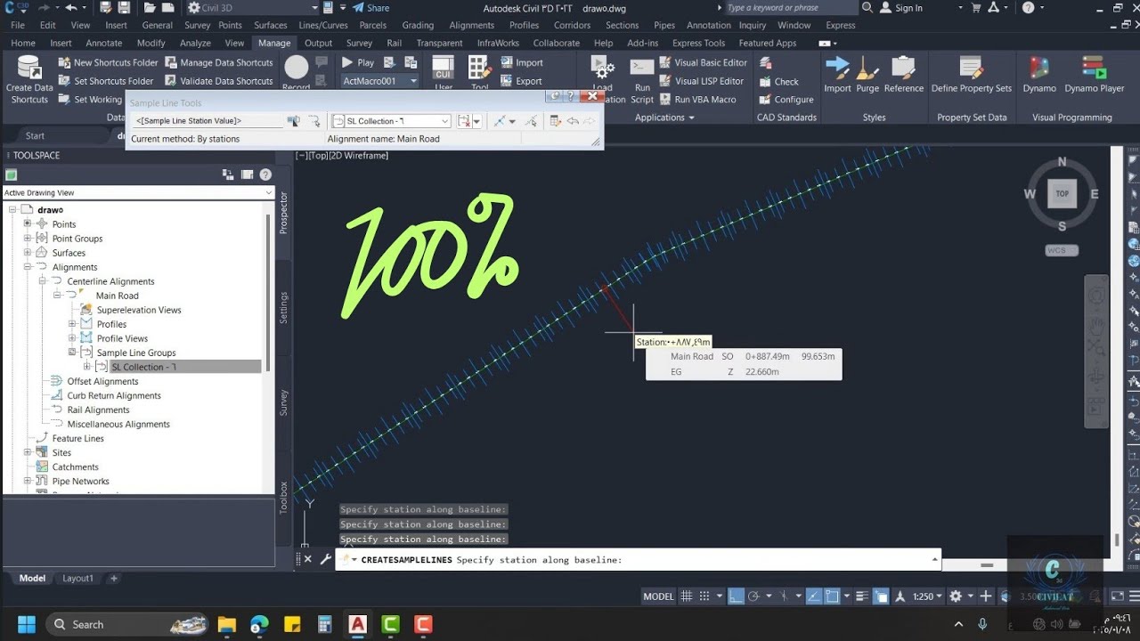Expand the Surfaces tree node

click(28, 253)
